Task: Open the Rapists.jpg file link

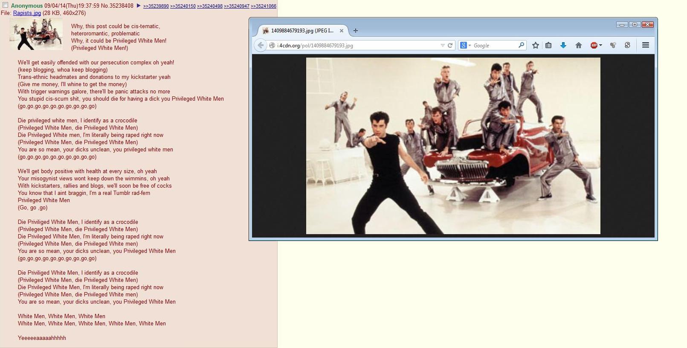Action: click(x=27, y=13)
